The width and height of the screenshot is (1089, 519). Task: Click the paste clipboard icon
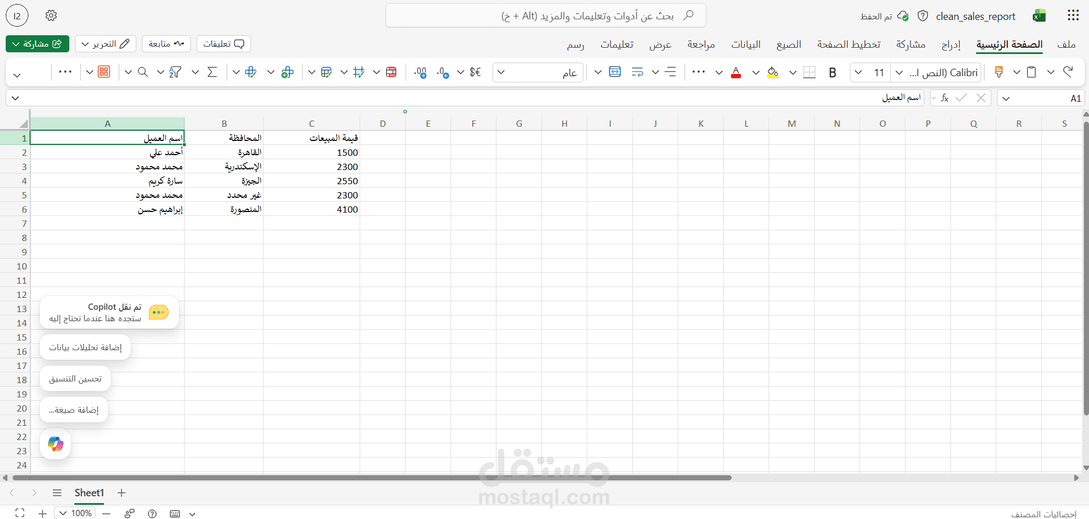1032,72
